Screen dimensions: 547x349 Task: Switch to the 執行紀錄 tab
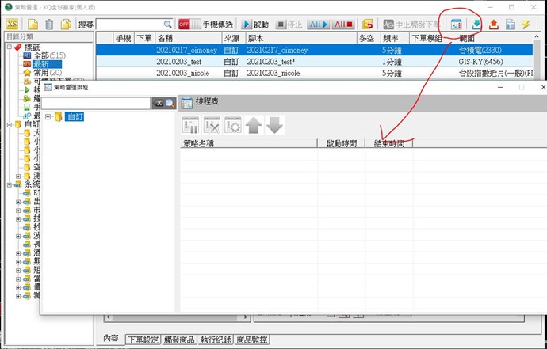pos(216,340)
